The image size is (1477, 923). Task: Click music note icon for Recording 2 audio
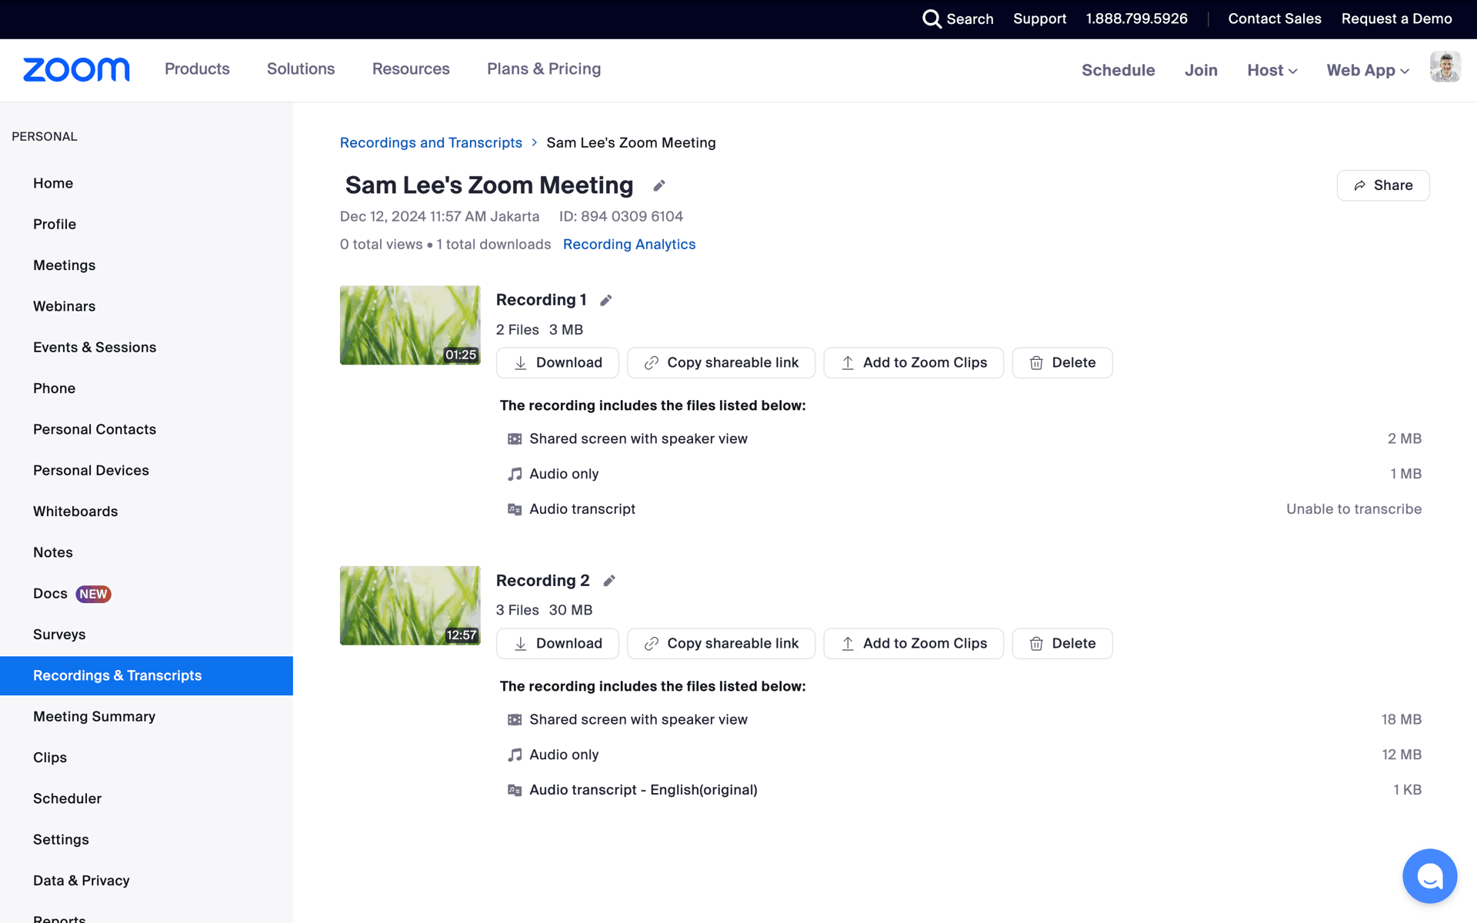[x=515, y=755]
